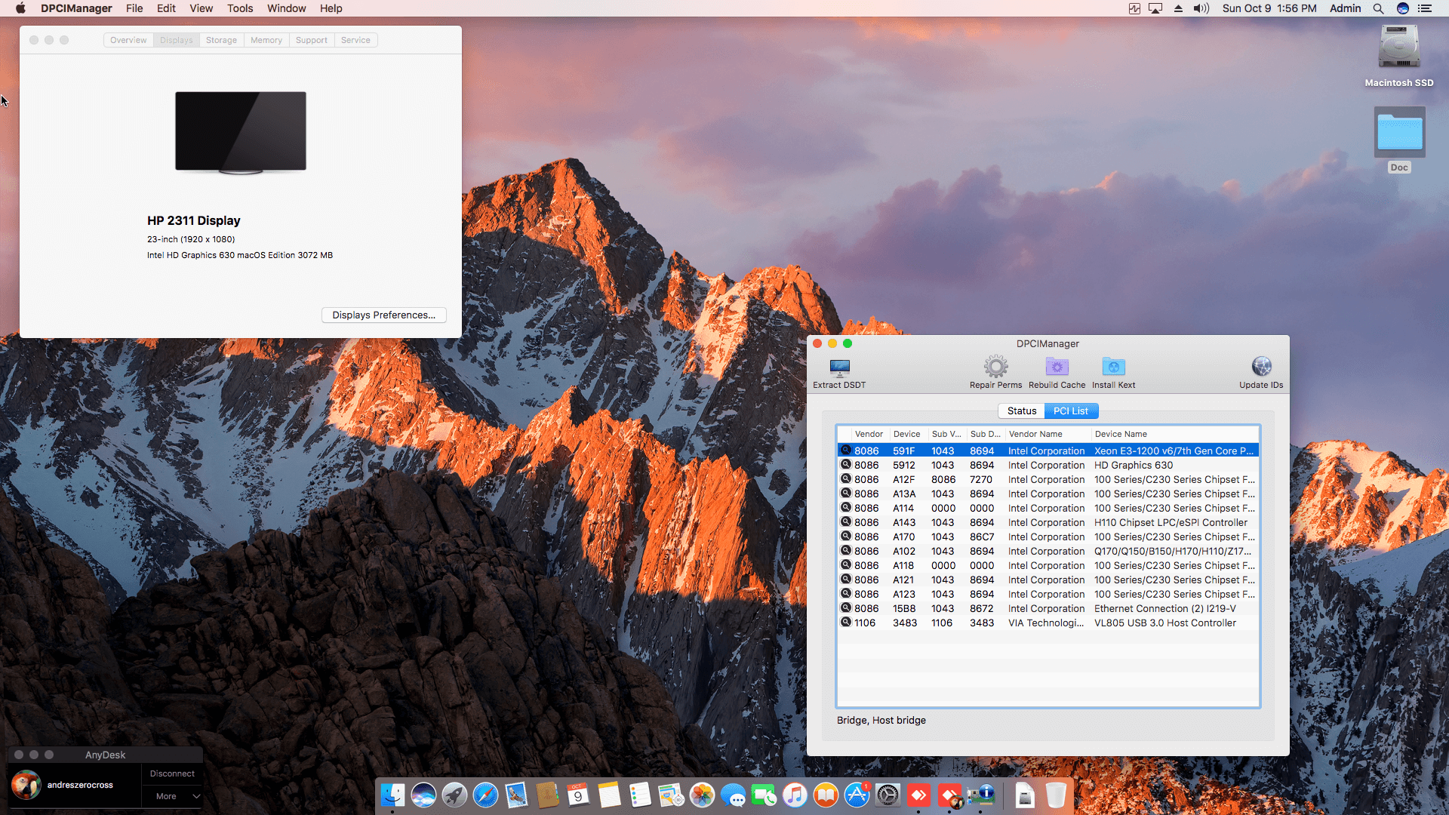Click the AirPlay icon in menu bar
Image resolution: width=1449 pixels, height=815 pixels.
pos(1155,8)
